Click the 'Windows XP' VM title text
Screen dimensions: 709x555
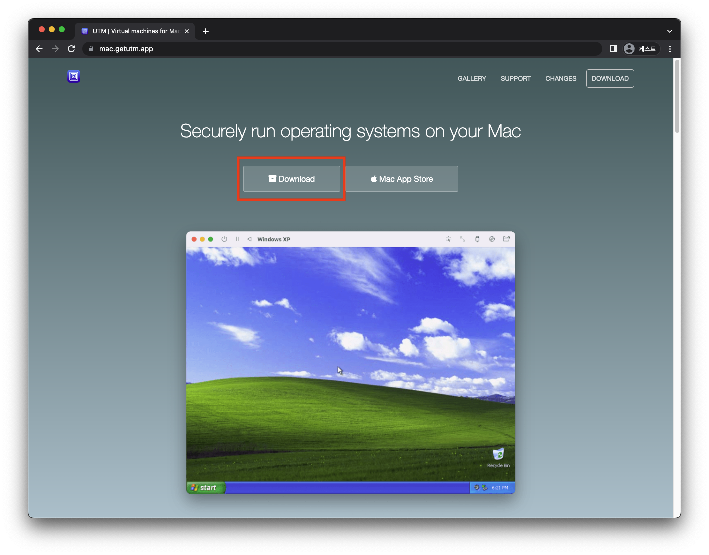coord(274,239)
